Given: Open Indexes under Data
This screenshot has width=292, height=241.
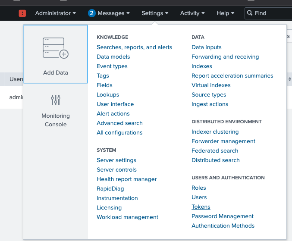Looking at the screenshot, I should pyautogui.click(x=202, y=66).
